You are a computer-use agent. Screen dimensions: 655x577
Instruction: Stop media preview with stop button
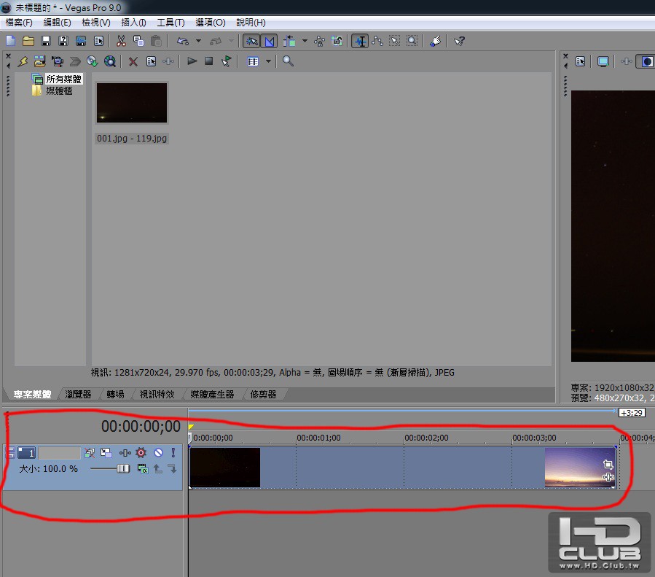click(209, 61)
